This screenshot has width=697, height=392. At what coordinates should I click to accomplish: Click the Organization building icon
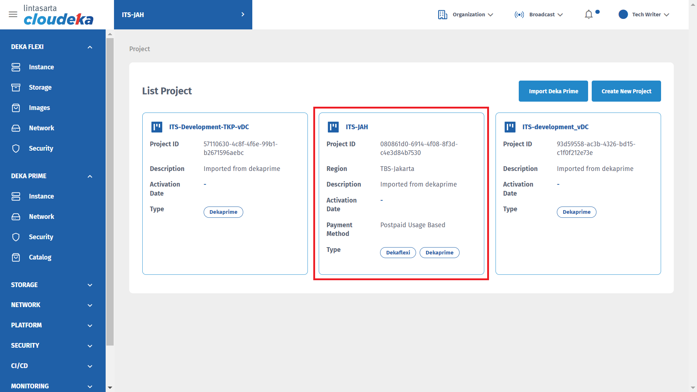pos(443,15)
